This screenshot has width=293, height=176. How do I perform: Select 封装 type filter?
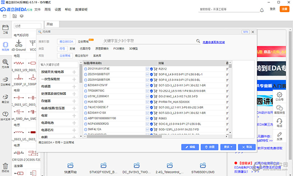(72, 49)
